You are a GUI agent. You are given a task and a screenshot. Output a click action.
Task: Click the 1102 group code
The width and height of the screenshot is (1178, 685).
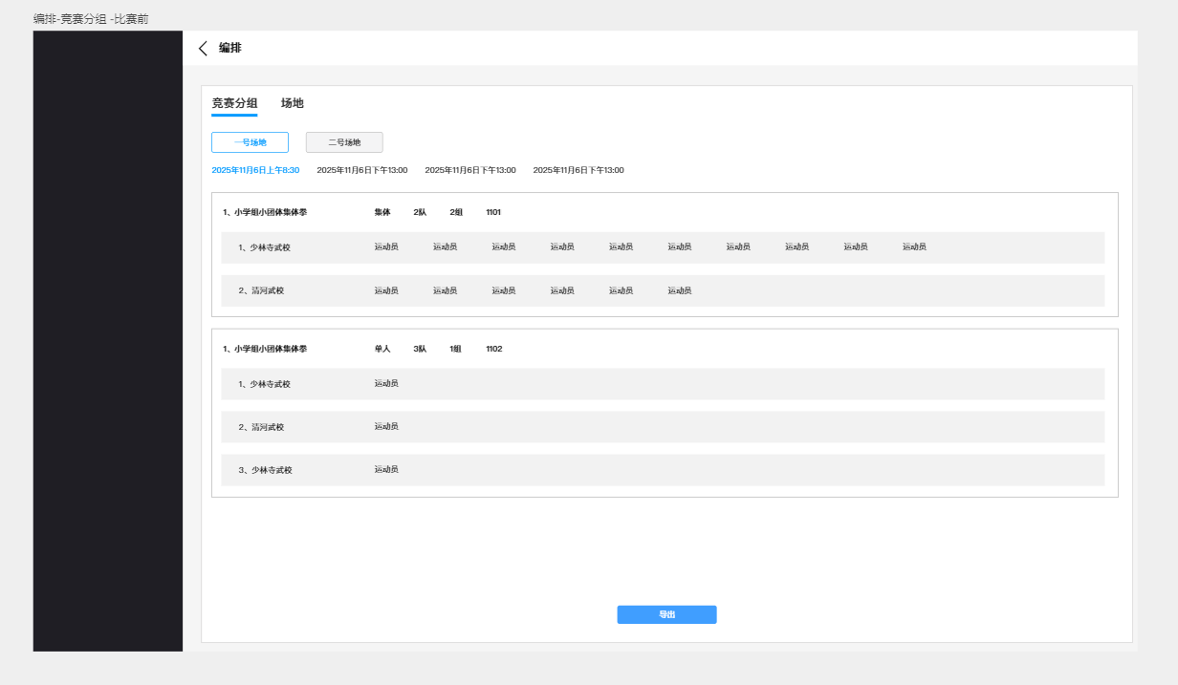tap(493, 349)
